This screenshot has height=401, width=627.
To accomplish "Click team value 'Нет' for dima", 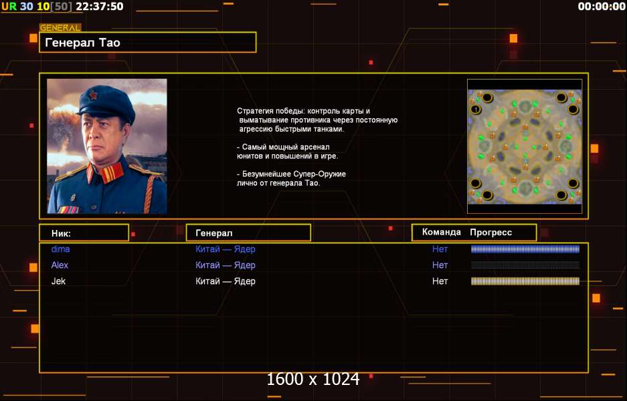I will (440, 249).
